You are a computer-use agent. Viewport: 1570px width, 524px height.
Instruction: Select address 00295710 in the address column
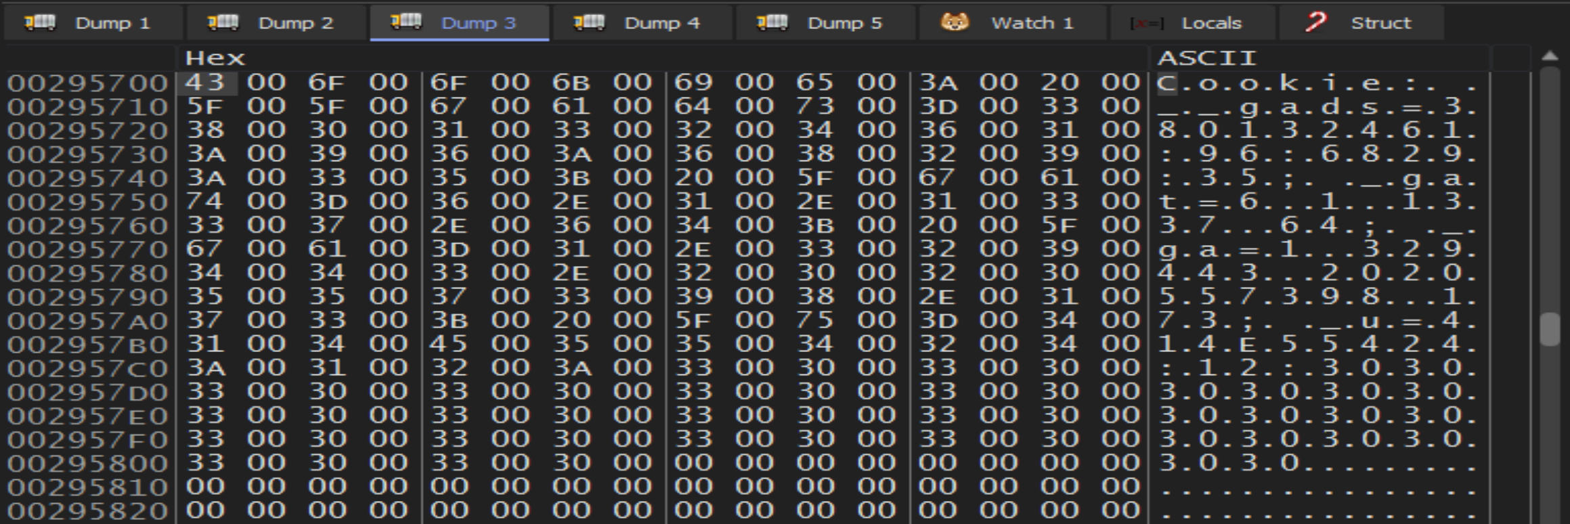tap(87, 107)
